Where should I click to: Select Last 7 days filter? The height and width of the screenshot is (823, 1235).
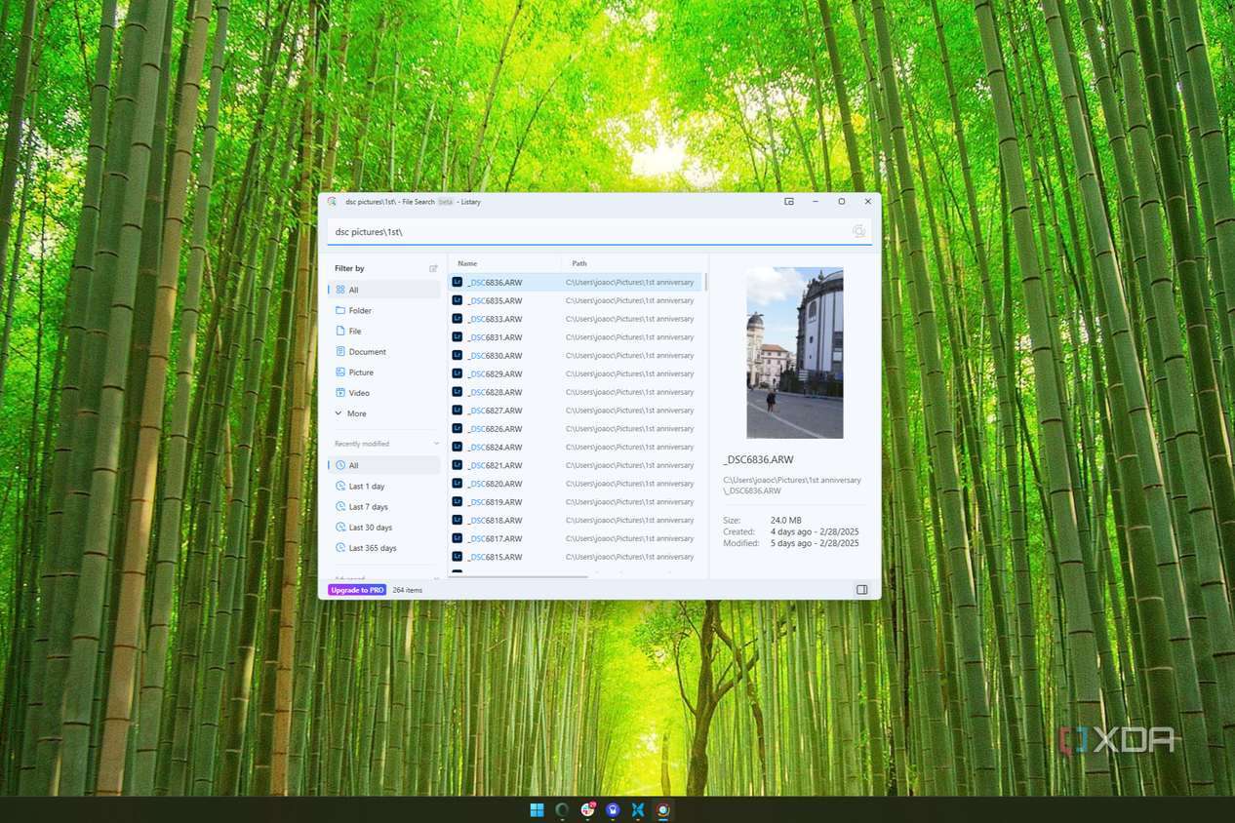pos(384,506)
